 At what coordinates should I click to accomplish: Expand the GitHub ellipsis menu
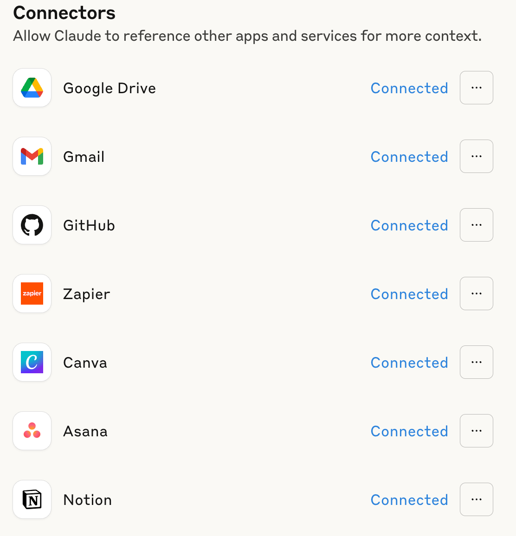[x=476, y=225]
